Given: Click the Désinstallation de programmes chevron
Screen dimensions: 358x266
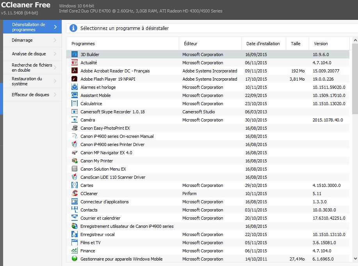Looking at the screenshot, I should click(55, 27).
